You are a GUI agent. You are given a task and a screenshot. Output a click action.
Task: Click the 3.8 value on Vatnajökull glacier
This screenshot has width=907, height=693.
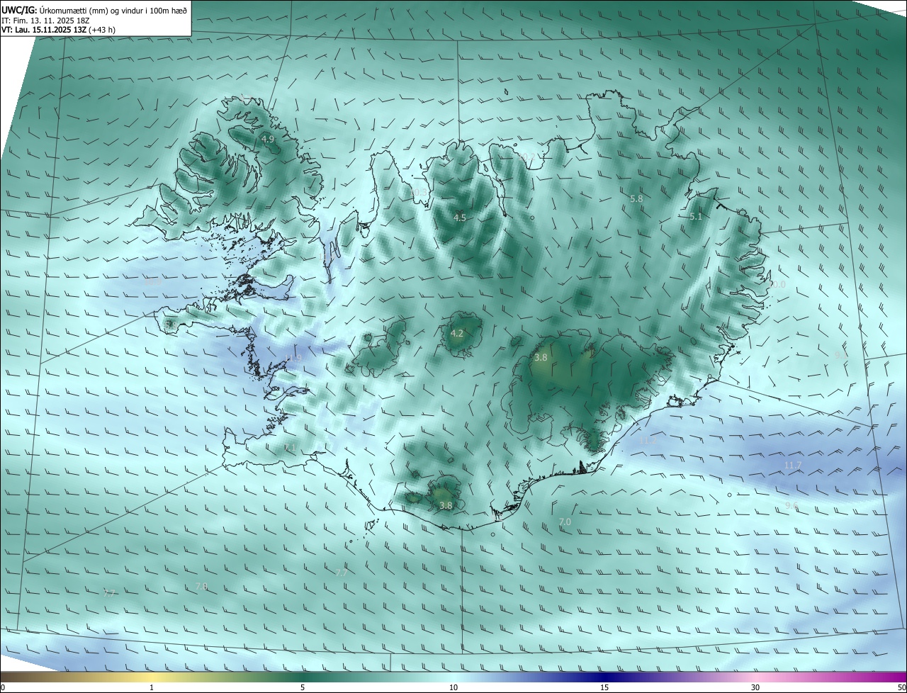coord(541,358)
